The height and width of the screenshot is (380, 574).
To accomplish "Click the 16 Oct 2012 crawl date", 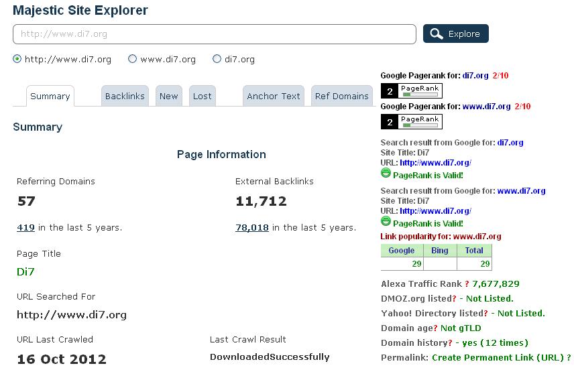I will click(62, 359).
